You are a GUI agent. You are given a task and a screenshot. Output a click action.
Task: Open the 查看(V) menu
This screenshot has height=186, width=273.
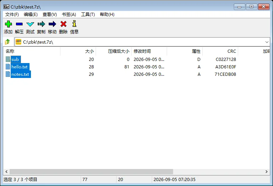pos(50,15)
